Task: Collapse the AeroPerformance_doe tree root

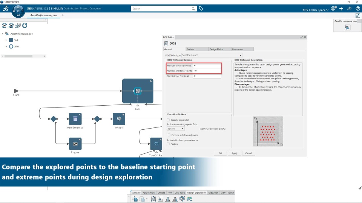Action: (3, 33)
